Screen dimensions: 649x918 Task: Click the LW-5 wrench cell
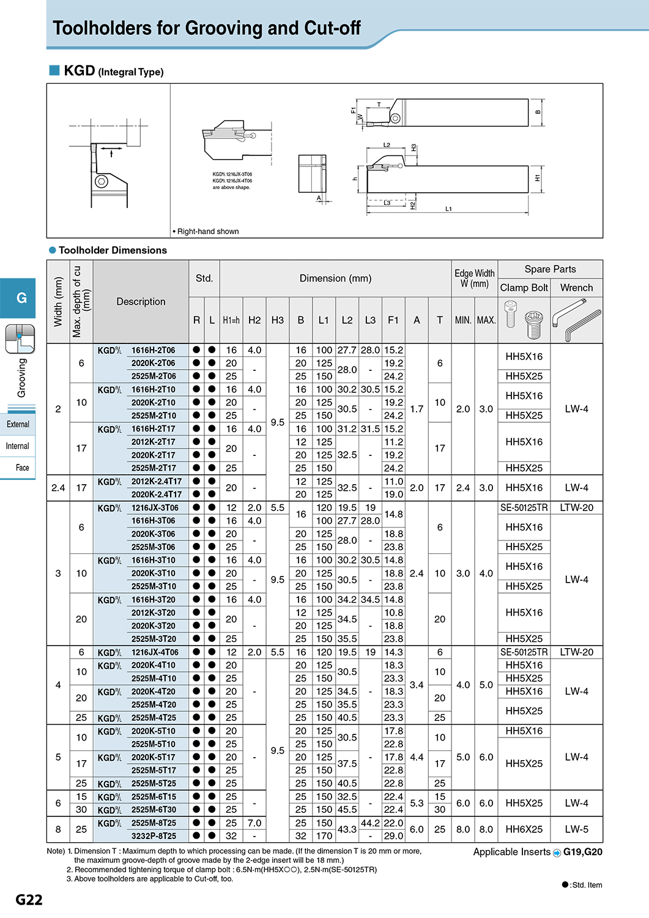coord(577,829)
